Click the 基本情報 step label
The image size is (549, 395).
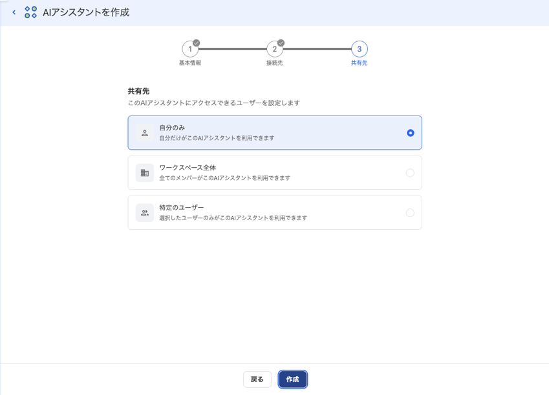coord(190,63)
